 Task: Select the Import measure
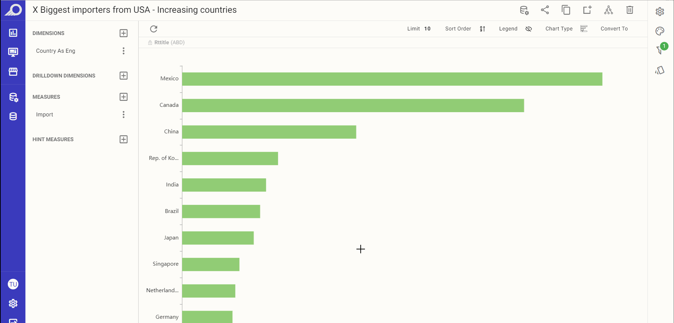tap(45, 115)
